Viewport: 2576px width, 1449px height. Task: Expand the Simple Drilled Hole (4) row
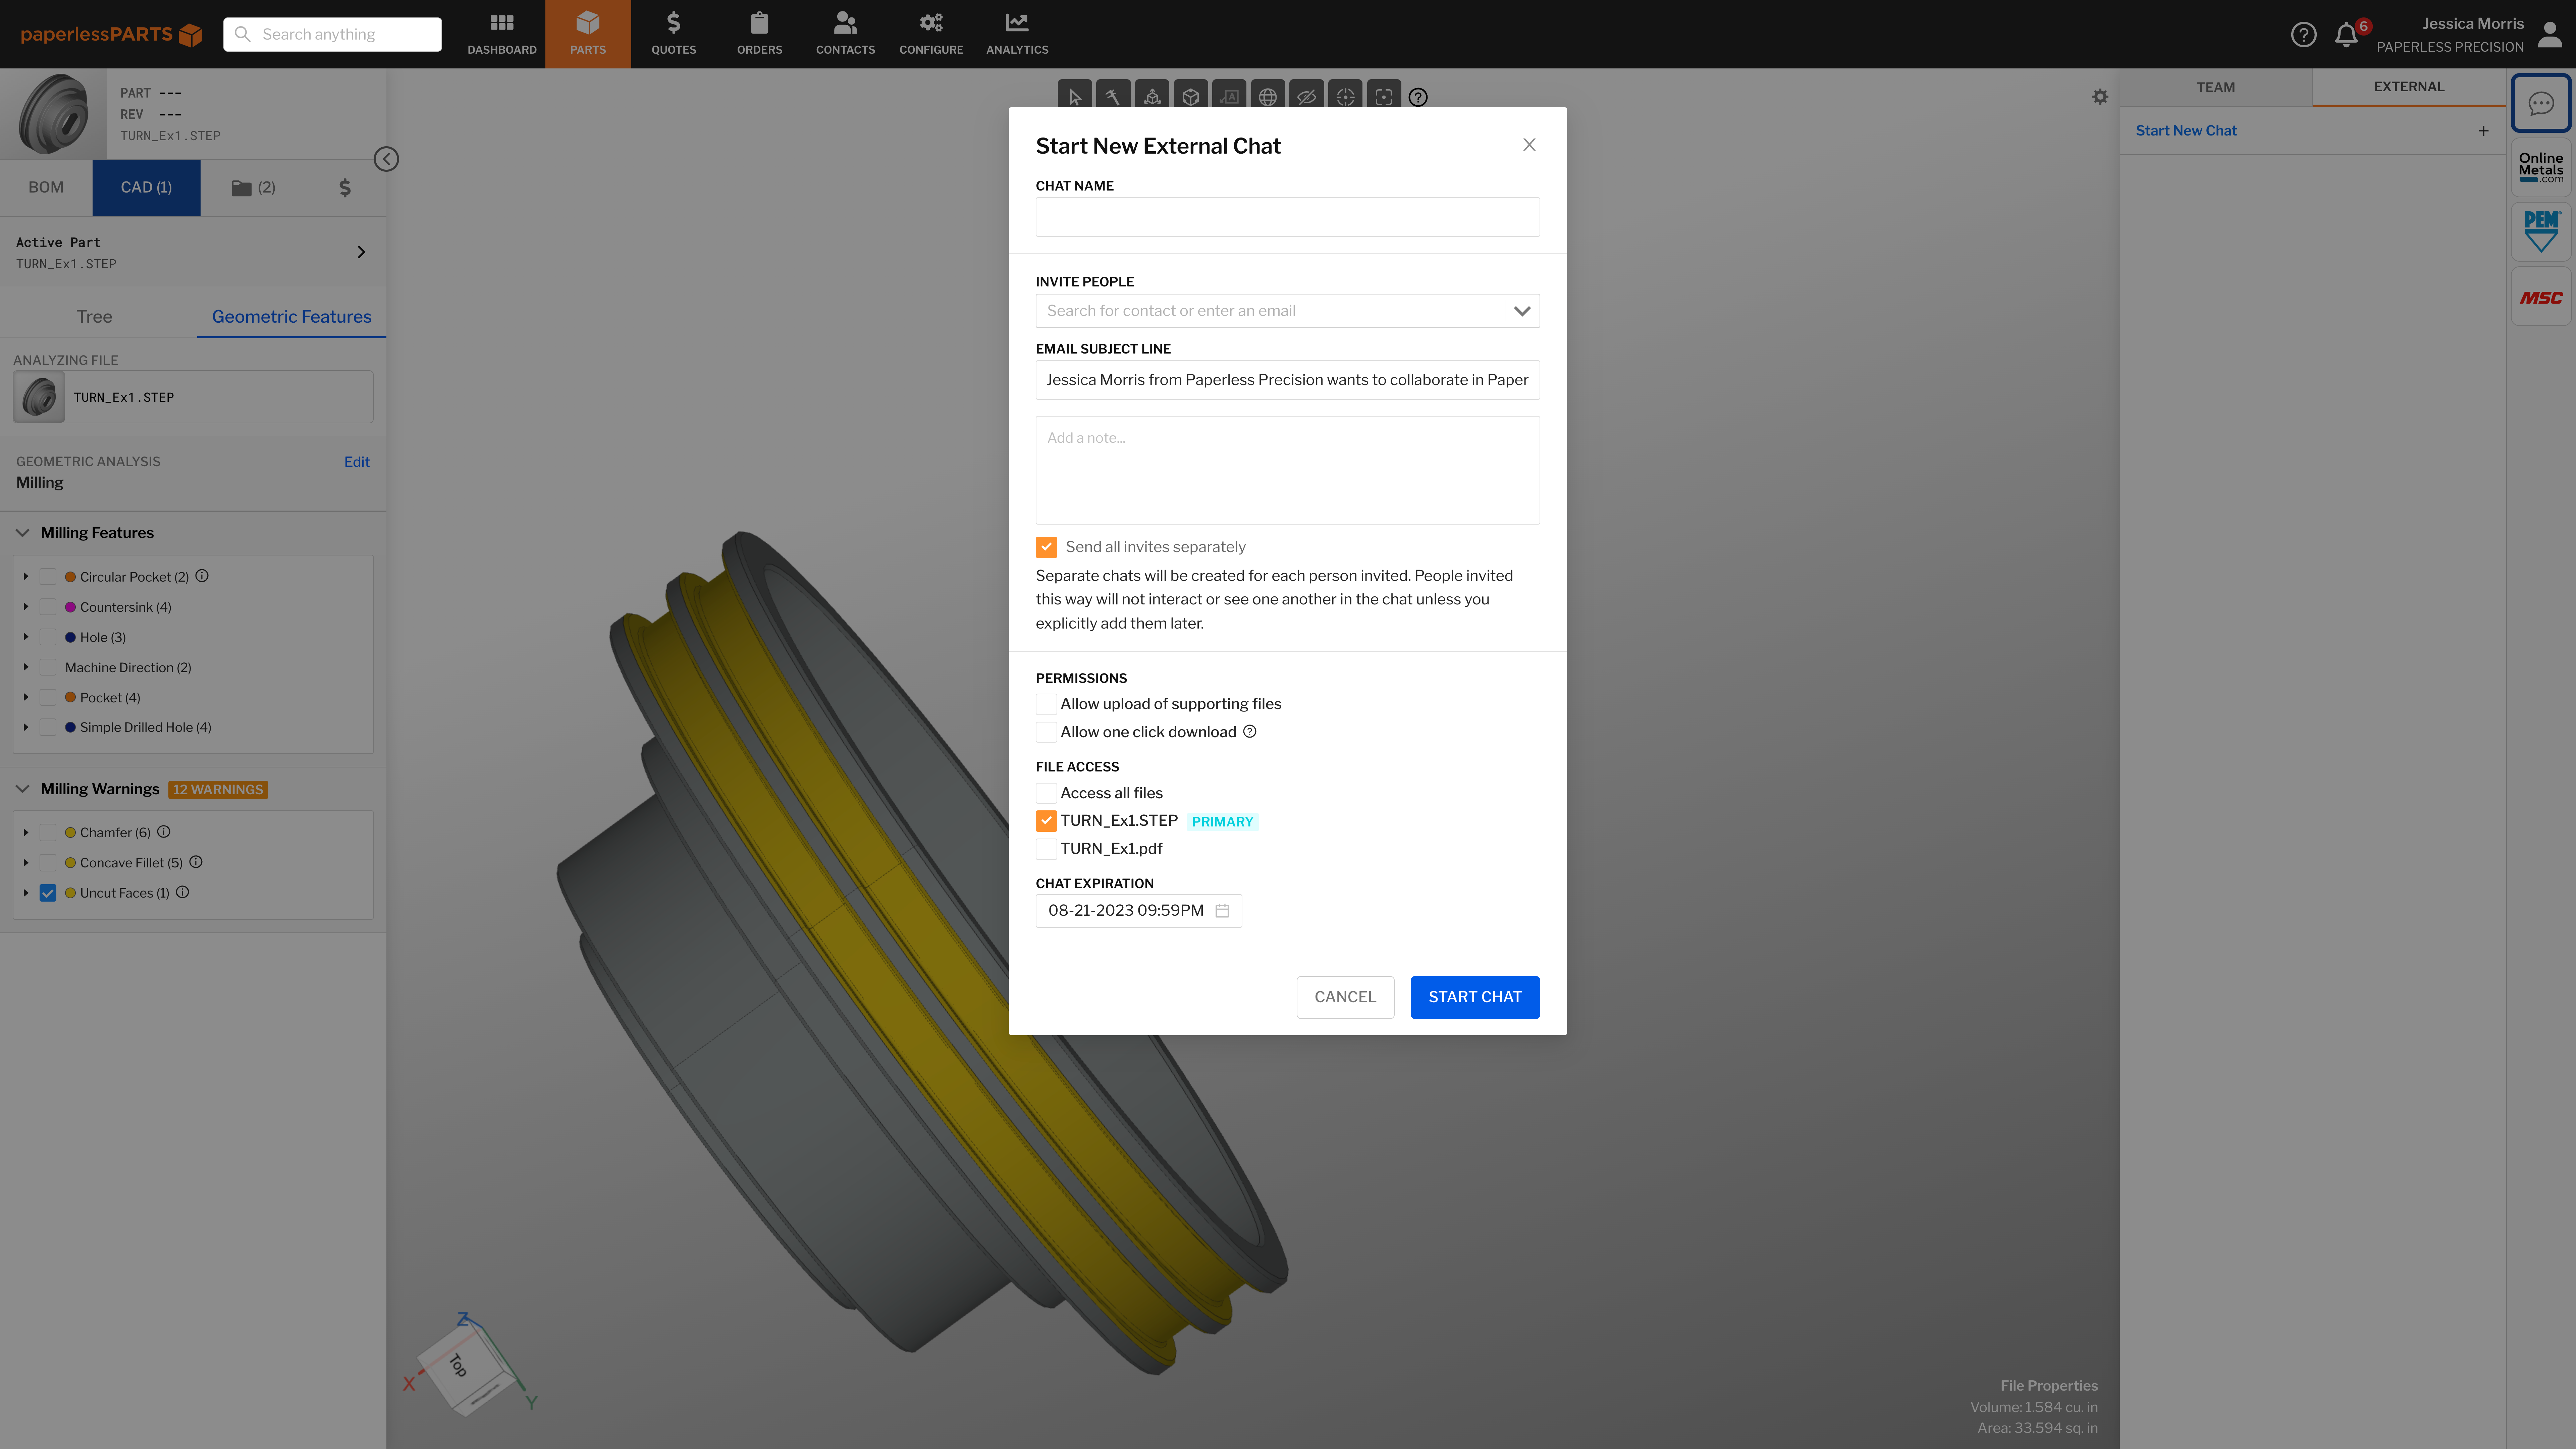[x=26, y=727]
